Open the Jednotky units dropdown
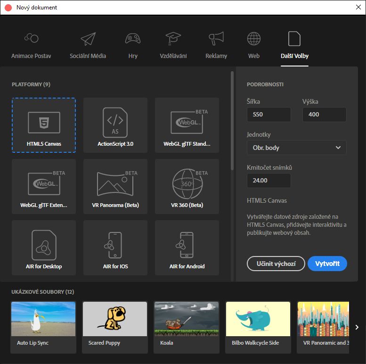This screenshot has width=366, height=364. 296,148
